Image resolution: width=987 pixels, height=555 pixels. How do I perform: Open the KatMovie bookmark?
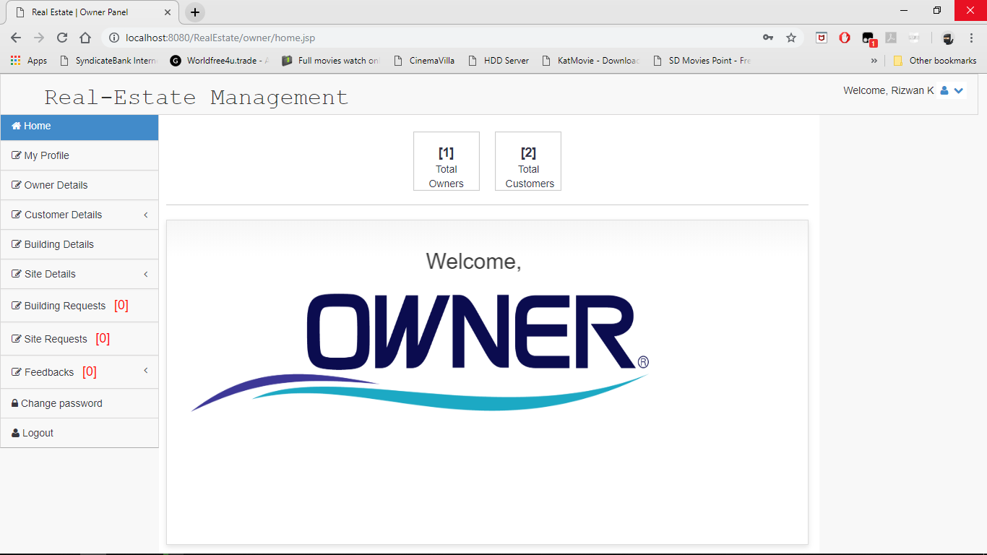pyautogui.click(x=591, y=61)
